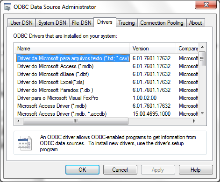
Task: Select Driver do Microsoft Excel(*.xls)
Action: (x=51, y=82)
